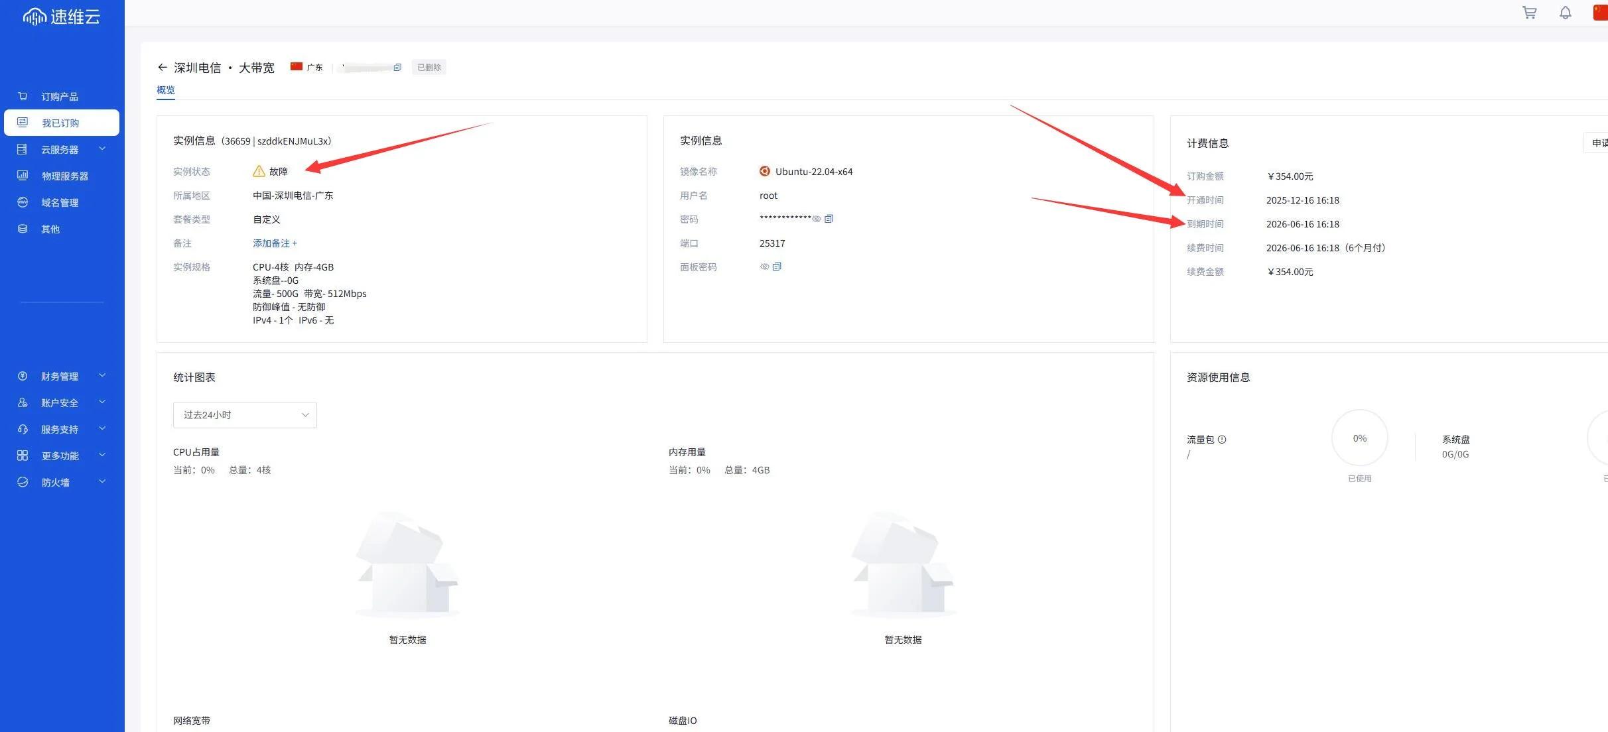Open the 过去24小时 time range dropdown
Image resolution: width=1608 pixels, height=732 pixels.
[245, 415]
